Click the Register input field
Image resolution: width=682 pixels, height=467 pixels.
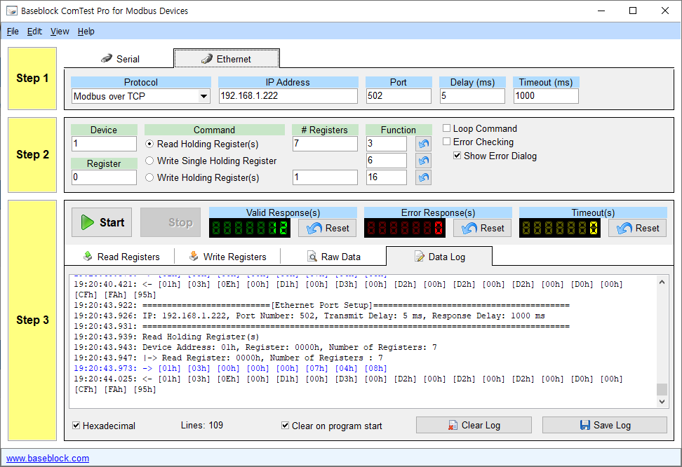104,177
